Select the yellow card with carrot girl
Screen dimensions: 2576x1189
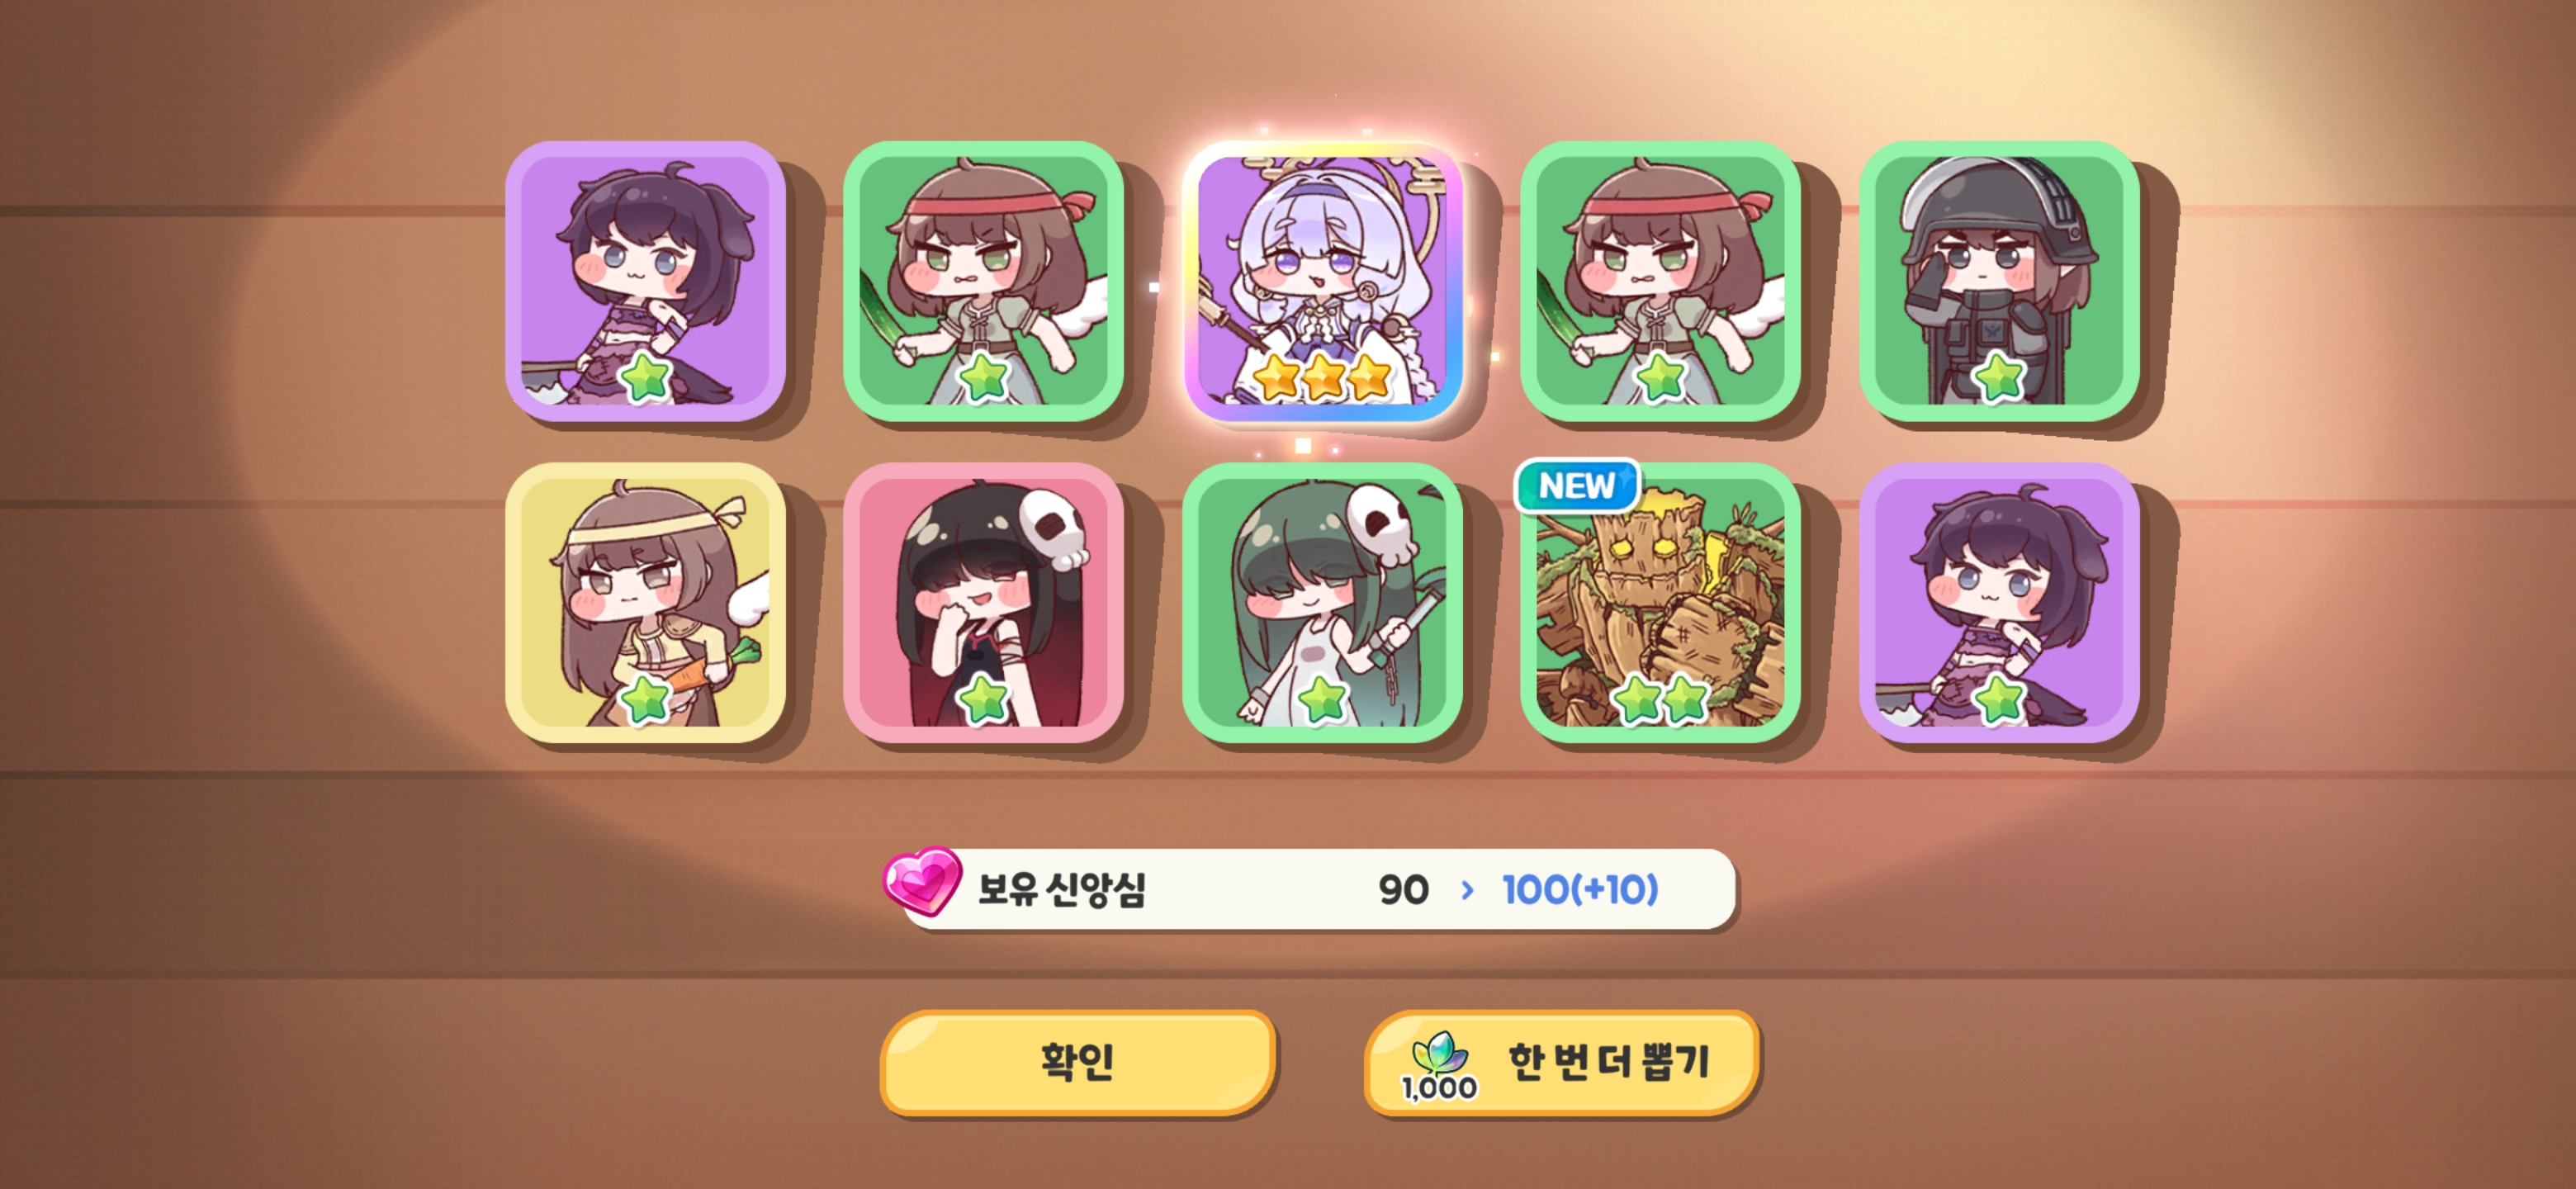(x=645, y=603)
